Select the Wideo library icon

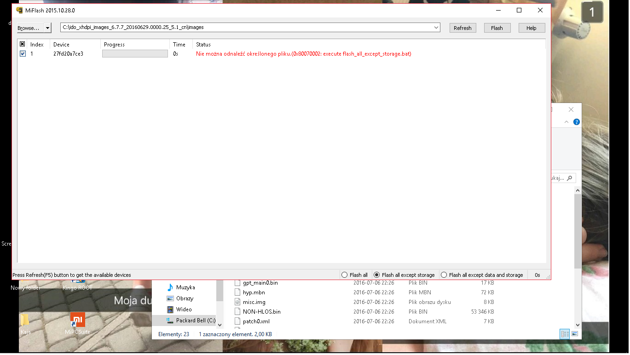[x=170, y=309]
